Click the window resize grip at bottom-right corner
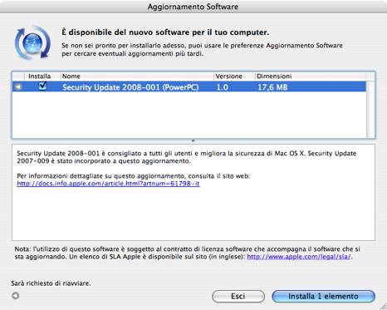This screenshot has height=310, width=387. point(383,306)
